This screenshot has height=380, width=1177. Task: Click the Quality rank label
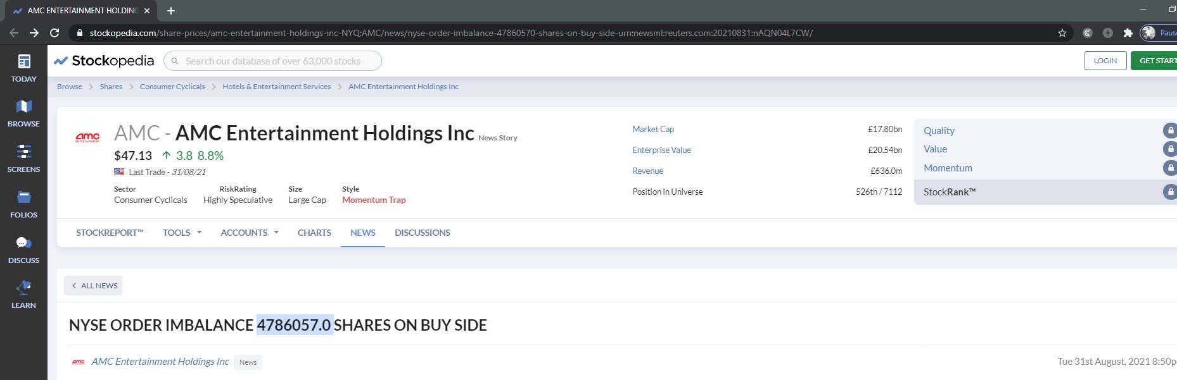[939, 130]
